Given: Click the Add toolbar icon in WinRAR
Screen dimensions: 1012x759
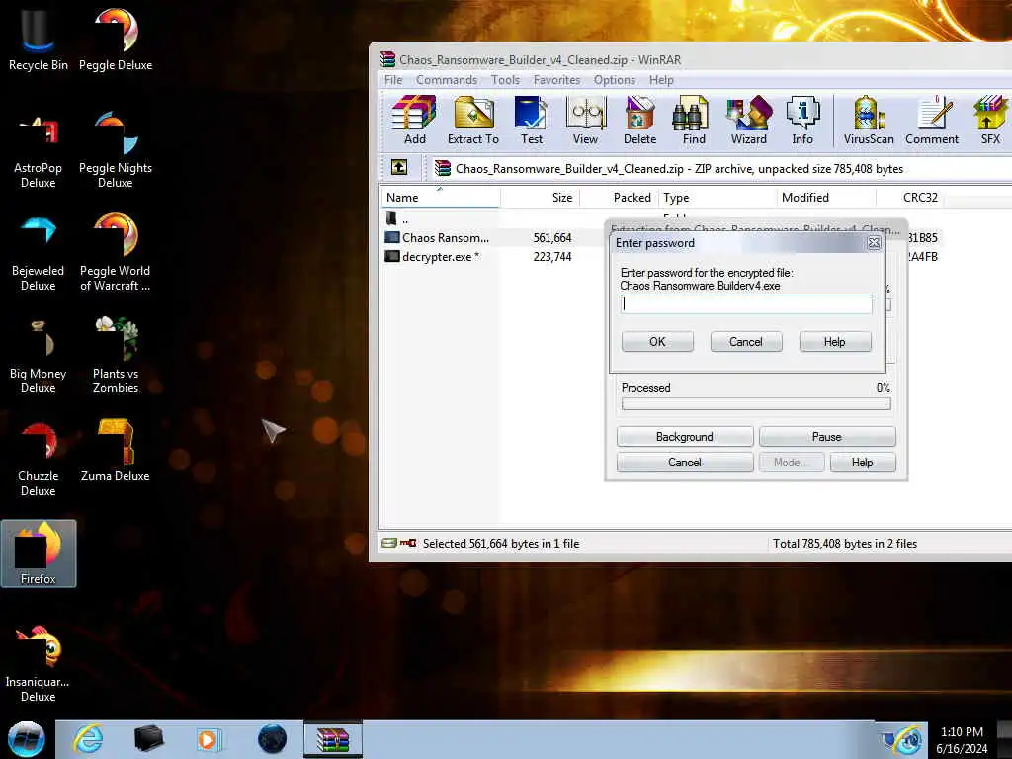Looking at the screenshot, I should point(414,120).
